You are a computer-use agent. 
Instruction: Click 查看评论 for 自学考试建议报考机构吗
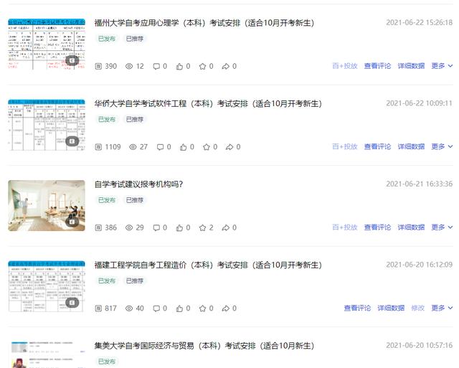point(378,227)
